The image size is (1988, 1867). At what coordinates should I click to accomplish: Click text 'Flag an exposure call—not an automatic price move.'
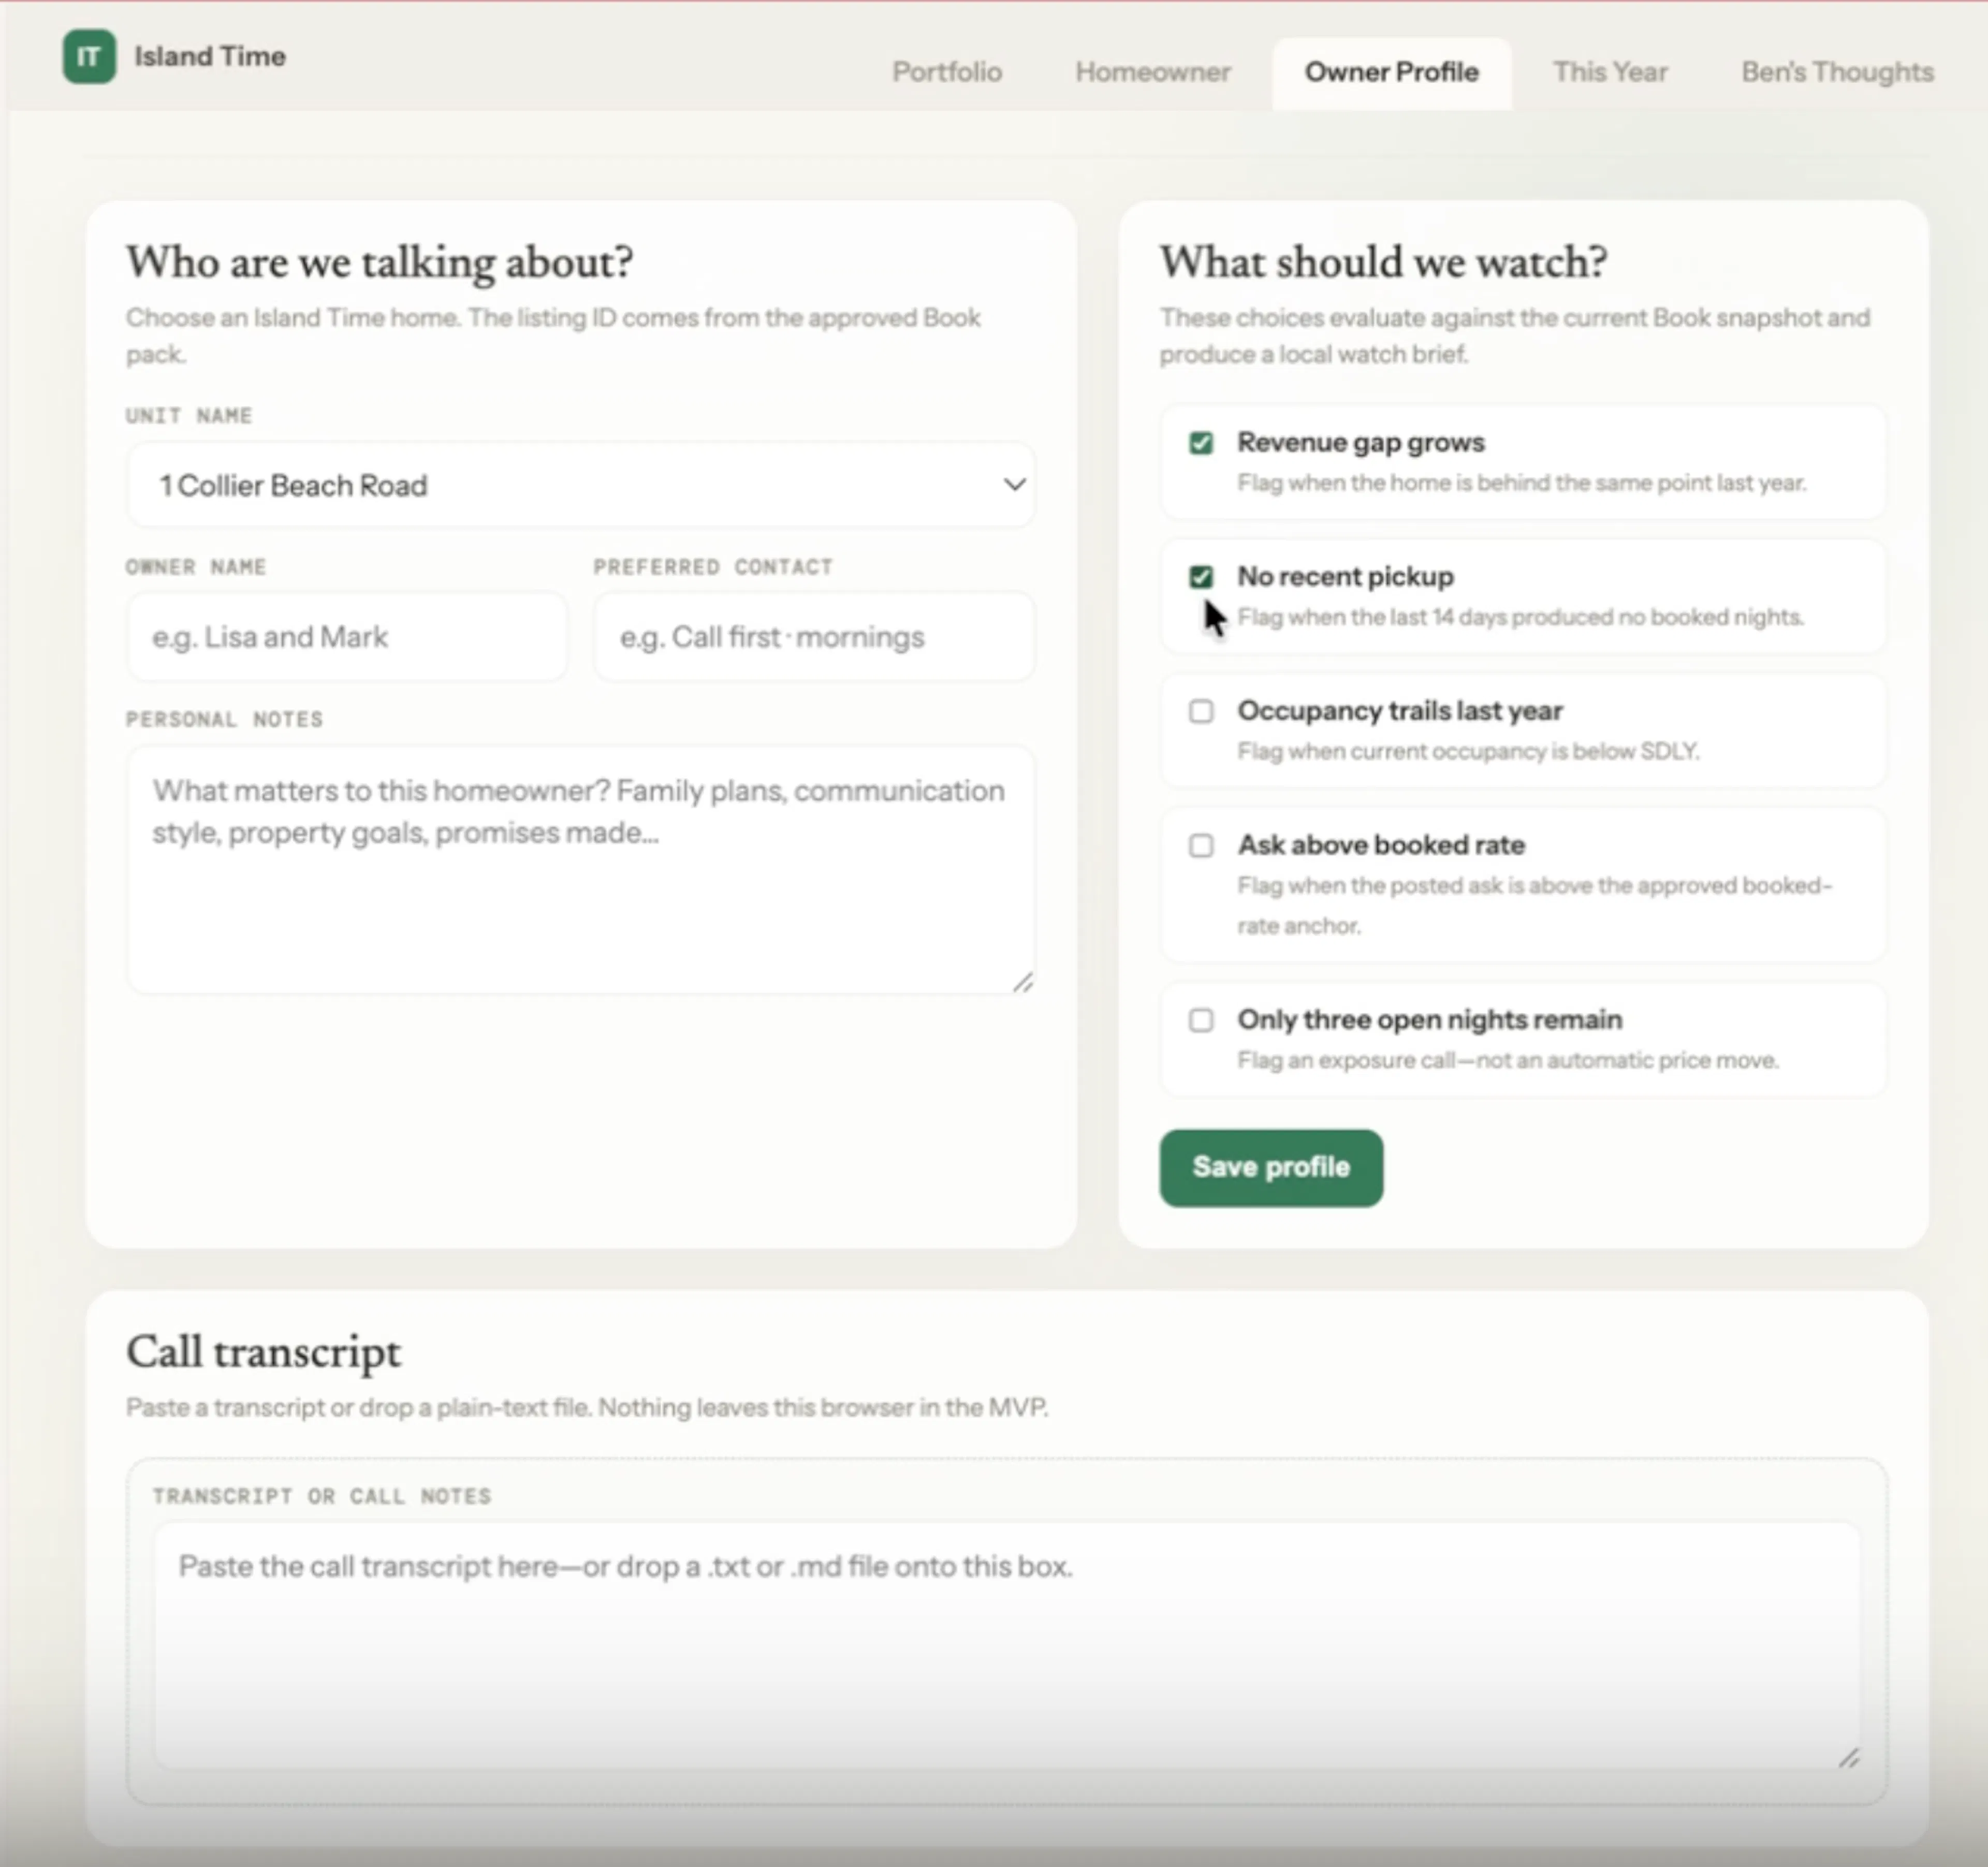[x=1508, y=1060]
